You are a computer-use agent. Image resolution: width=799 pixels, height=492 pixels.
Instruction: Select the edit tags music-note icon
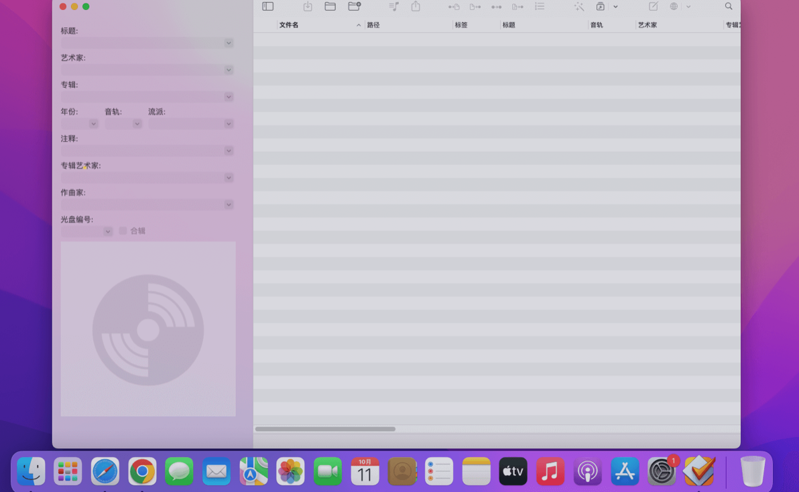tap(393, 6)
